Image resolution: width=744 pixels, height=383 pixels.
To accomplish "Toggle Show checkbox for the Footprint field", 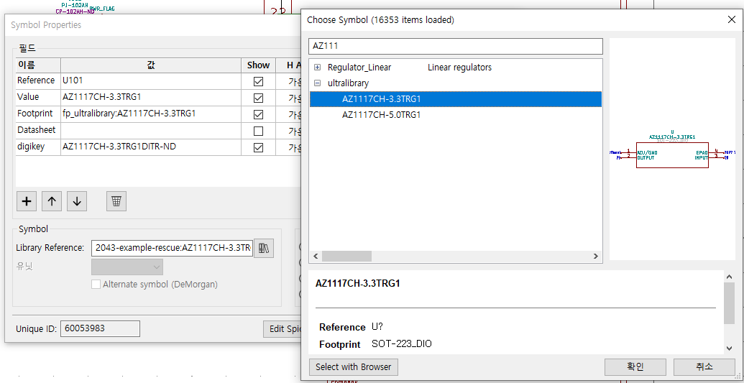I will tap(258, 114).
